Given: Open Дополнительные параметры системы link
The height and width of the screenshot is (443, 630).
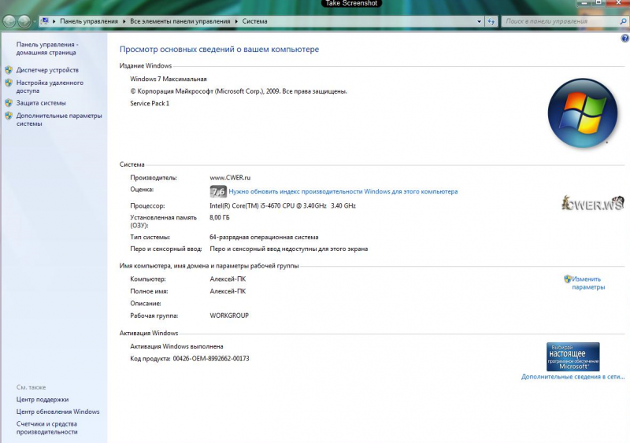Looking at the screenshot, I should click(59, 120).
